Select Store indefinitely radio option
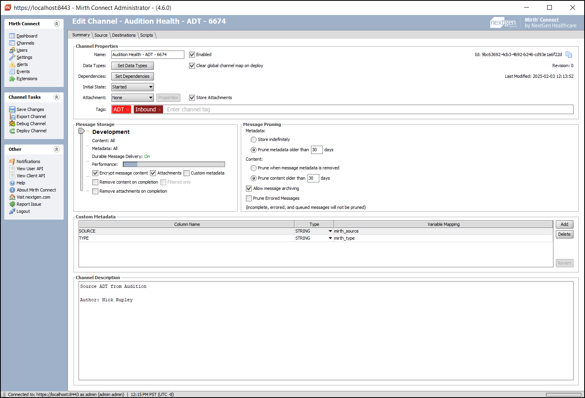The width and height of the screenshot is (585, 398). coord(254,139)
